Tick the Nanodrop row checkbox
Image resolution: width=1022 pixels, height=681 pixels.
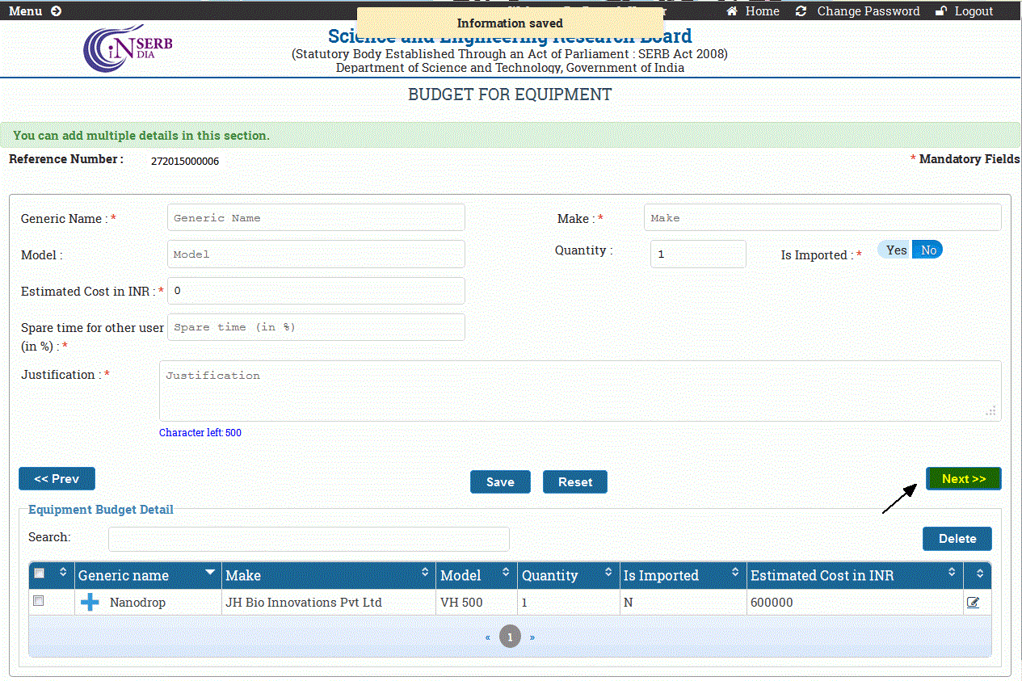coord(38,602)
